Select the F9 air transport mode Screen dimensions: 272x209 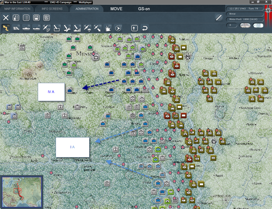[x=87, y=28]
